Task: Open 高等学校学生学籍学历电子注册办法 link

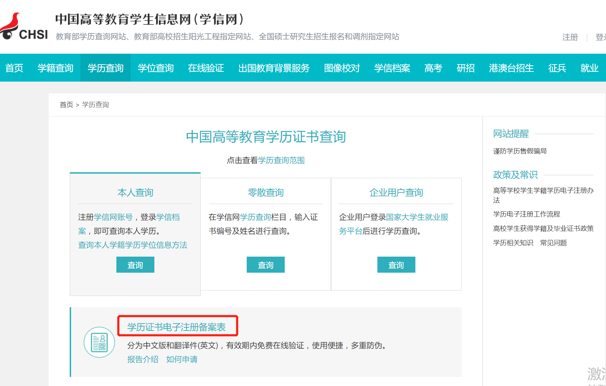Action: point(543,195)
